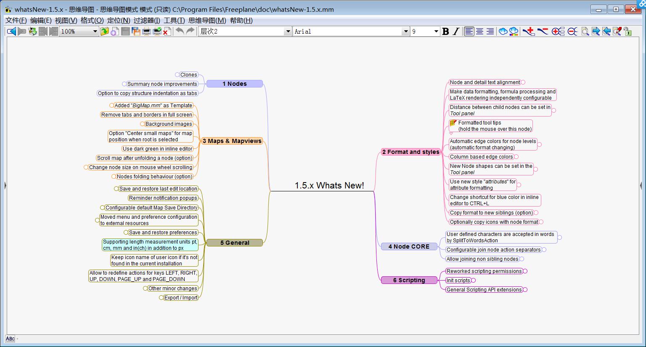Open the 编辑(E) menu
Image resolution: width=646 pixels, height=347 pixels.
41,20
